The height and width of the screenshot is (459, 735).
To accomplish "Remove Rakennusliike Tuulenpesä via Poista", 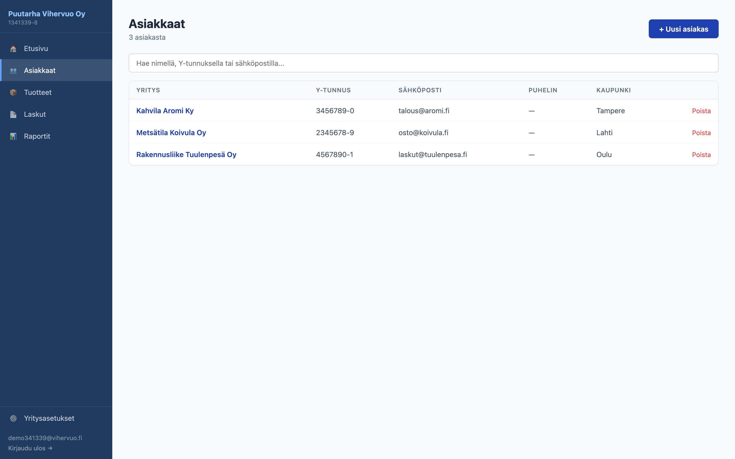I will click(x=701, y=155).
